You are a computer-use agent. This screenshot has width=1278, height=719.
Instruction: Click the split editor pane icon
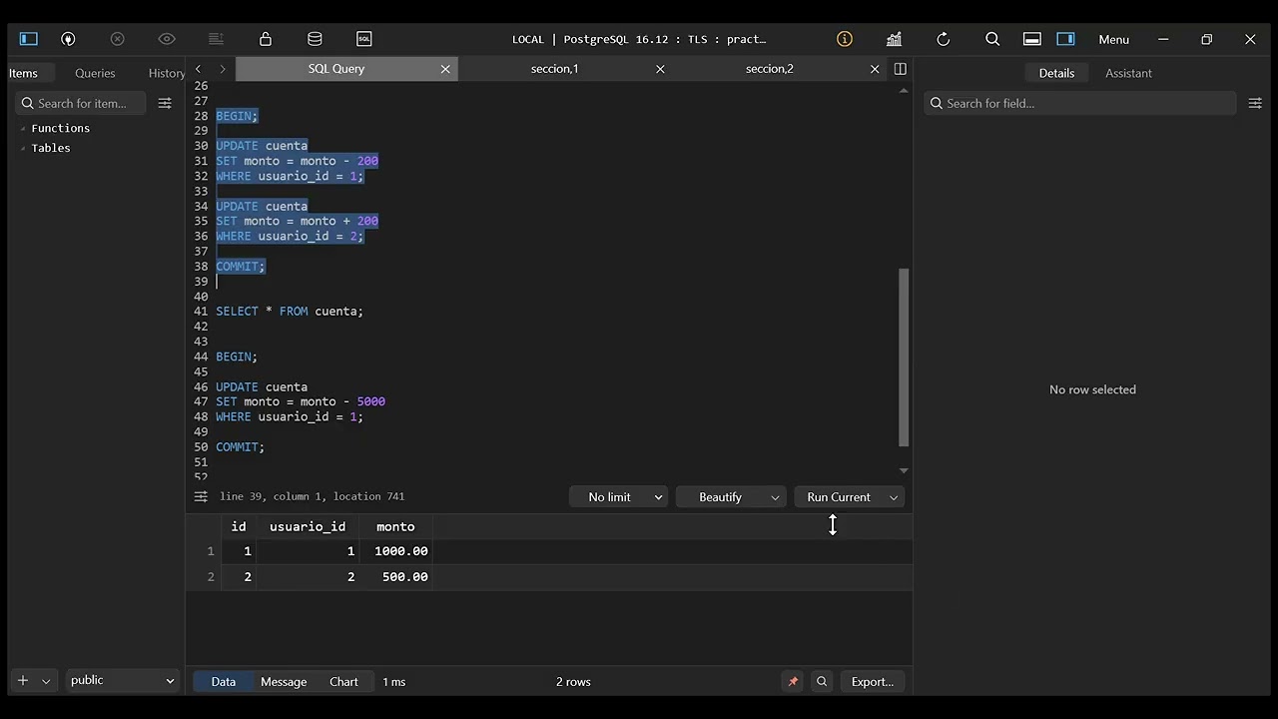[x=901, y=69]
